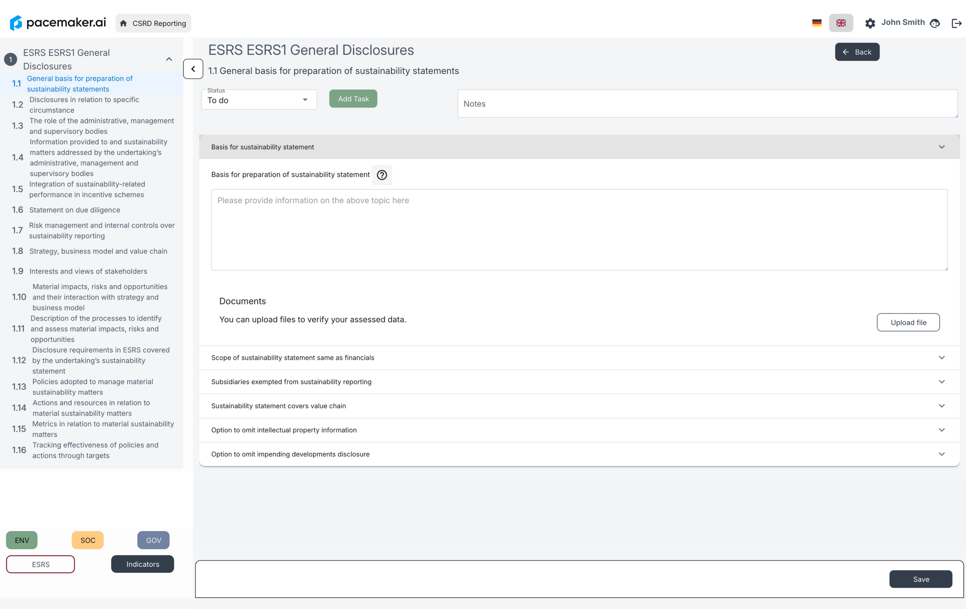Open section 1.6 Statement on due diligence
The width and height of the screenshot is (966, 609).
75,210
